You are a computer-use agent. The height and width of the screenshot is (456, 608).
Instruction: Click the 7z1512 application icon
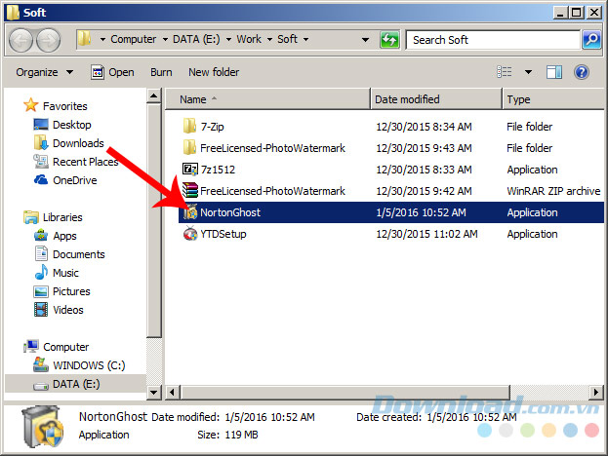click(190, 170)
